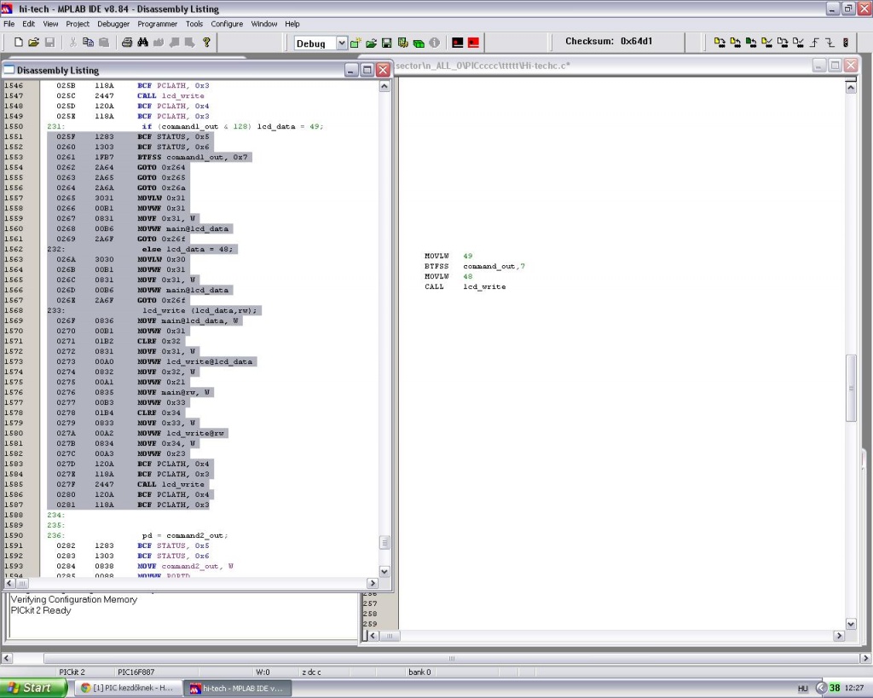
Task: Open a project with the green folder icon
Action: 372,43
